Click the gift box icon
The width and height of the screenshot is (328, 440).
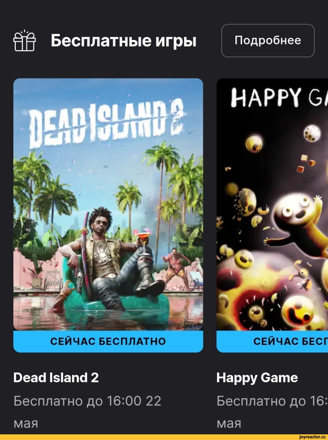(x=24, y=41)
